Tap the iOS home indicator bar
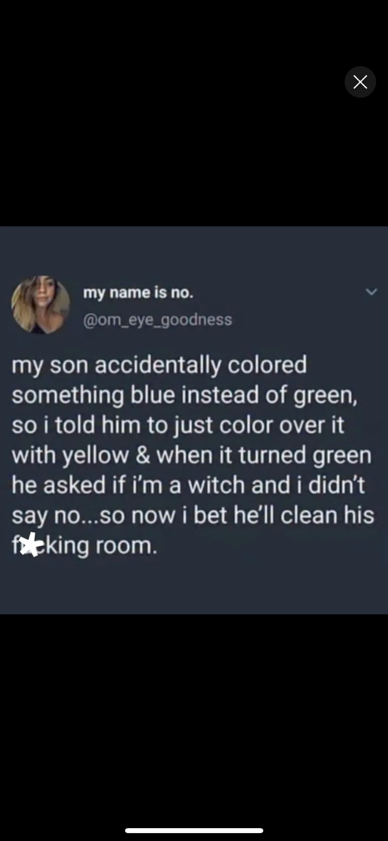 point(194,830)
